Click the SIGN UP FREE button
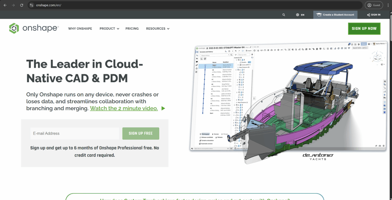Screen dimensions: 392x200 141,133
